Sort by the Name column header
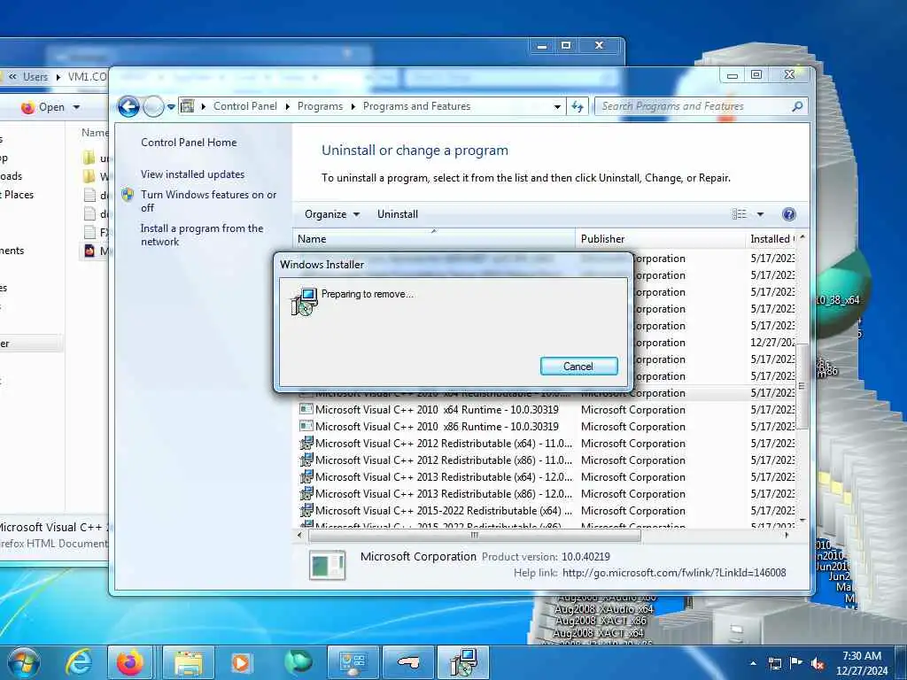Viewport: 907px width, 680px height. click(x=434, y=239)
